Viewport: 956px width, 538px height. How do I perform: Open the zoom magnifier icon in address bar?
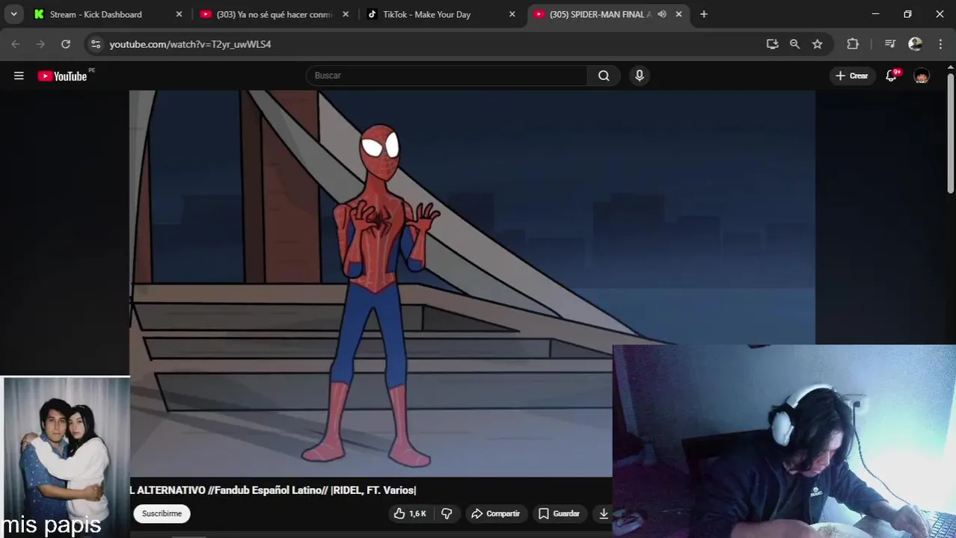[x=794, y=44]
